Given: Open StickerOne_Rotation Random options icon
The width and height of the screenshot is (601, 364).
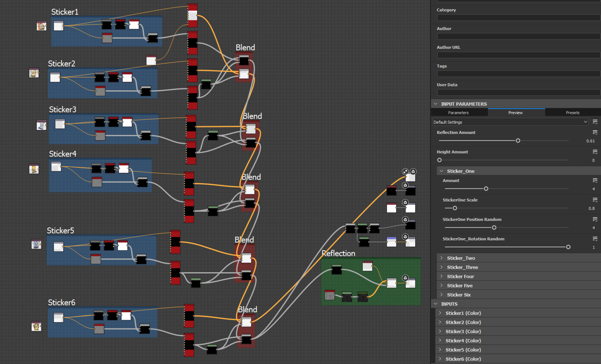Looking at the screenshot, I should click(595, 239).
